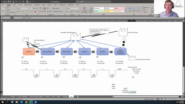Toggle the AutoSave switch
This screenshot has width=185, height=104.
coord(10,2)
